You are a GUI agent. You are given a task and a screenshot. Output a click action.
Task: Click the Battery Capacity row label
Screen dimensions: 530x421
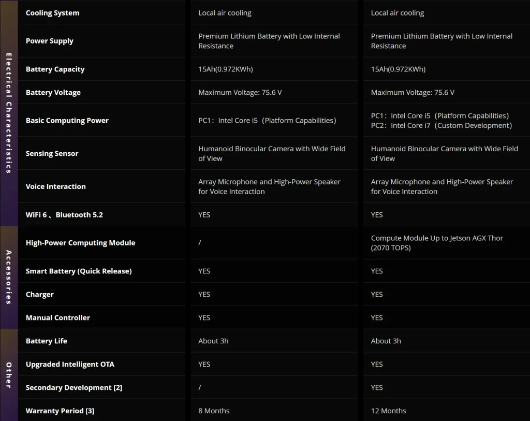pyautogui.click(x=55, y=69)
